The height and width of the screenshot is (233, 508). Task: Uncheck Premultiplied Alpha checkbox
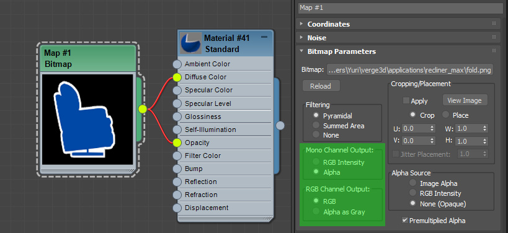404,221
